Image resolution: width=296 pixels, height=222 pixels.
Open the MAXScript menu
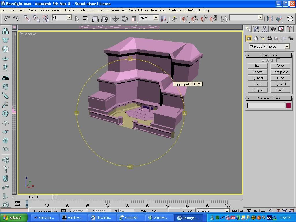(193, 10)
